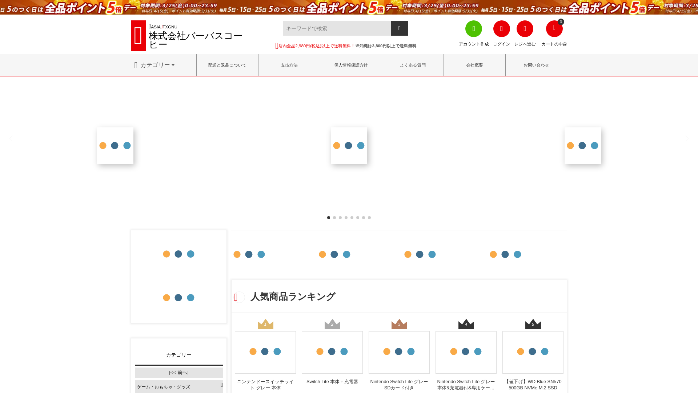Select the fourth carousel pagination dot
This screenshot has width=698, height=393.
[x=346, y=218]
